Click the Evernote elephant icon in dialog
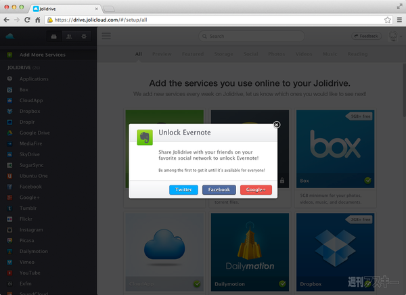 145,137
